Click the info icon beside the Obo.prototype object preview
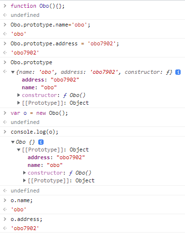The width and height of the screenshot is (185, 233). [x=178, y=72]
